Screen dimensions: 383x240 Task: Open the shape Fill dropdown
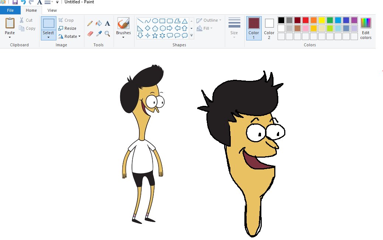212,28
